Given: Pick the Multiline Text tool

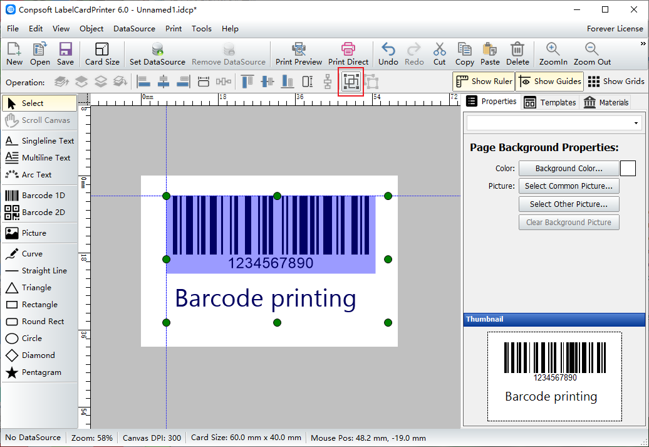Looking at the screenshot, I should click(39, 158).
